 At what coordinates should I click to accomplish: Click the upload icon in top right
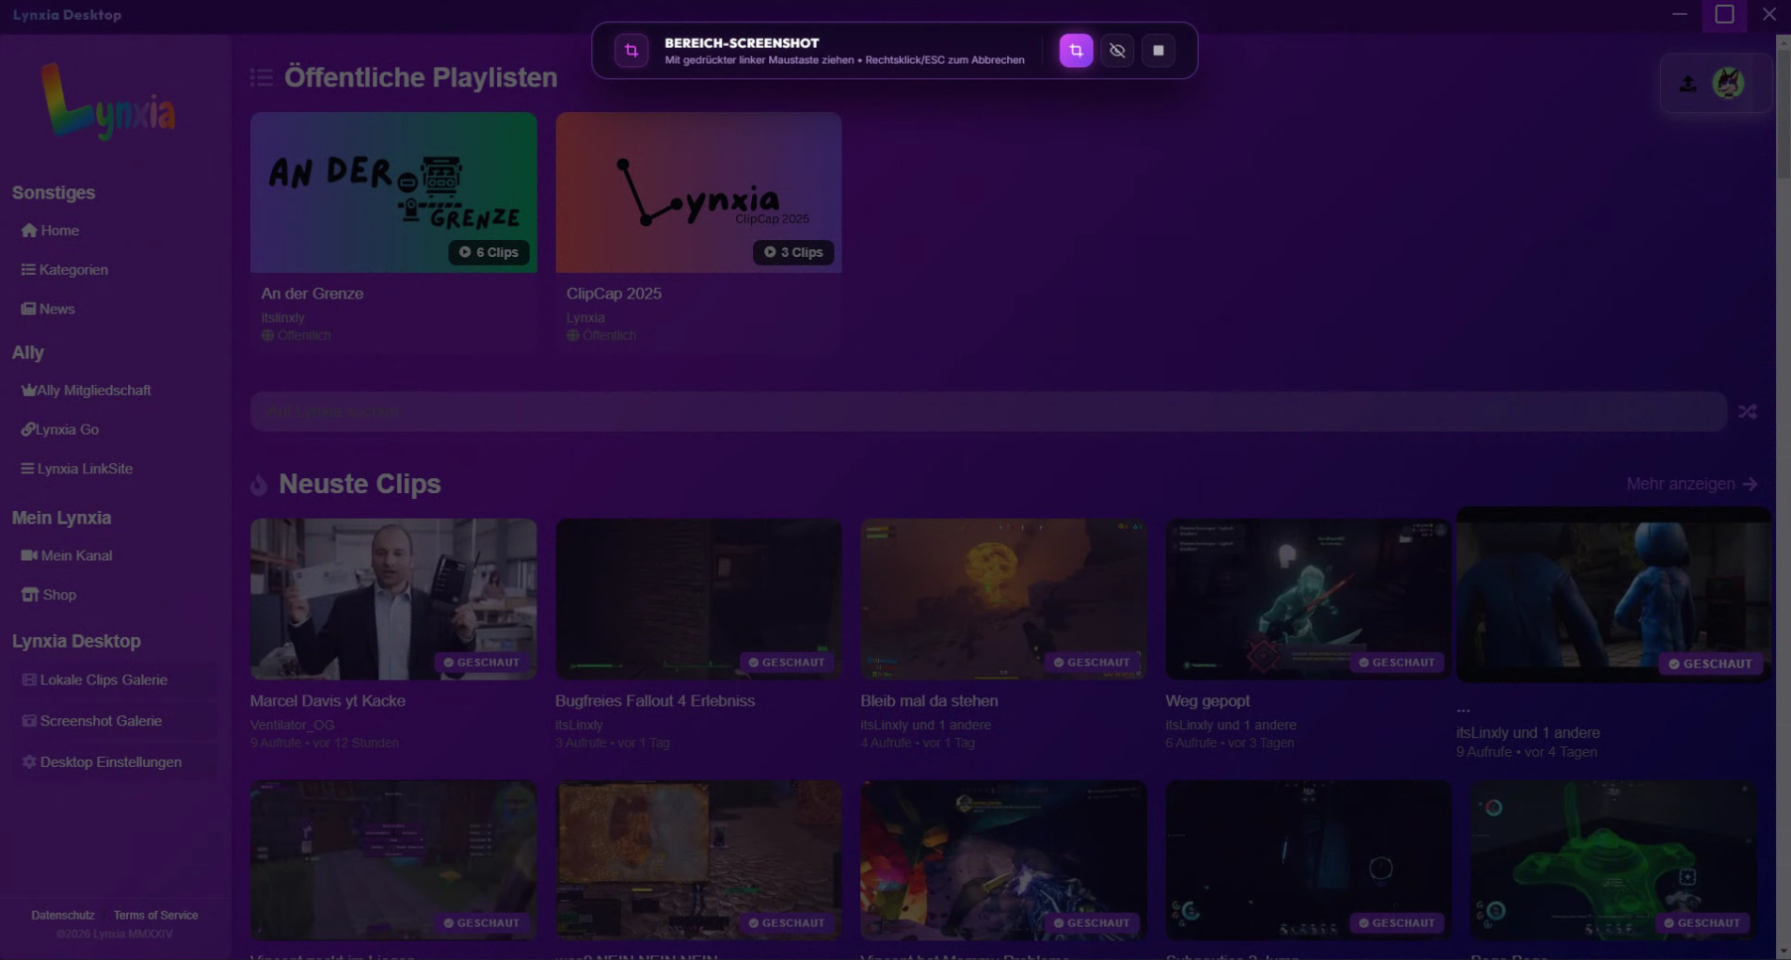[x=1688, y=84]
